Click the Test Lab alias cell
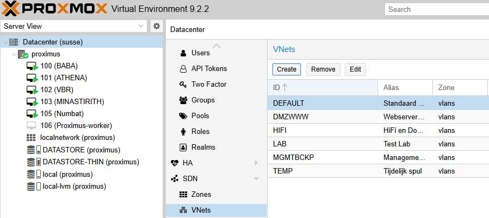 [405, 144]
